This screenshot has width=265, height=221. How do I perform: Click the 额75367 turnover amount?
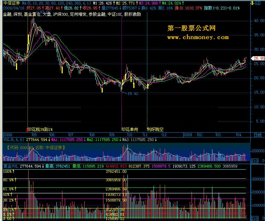[x=131, y=8]
